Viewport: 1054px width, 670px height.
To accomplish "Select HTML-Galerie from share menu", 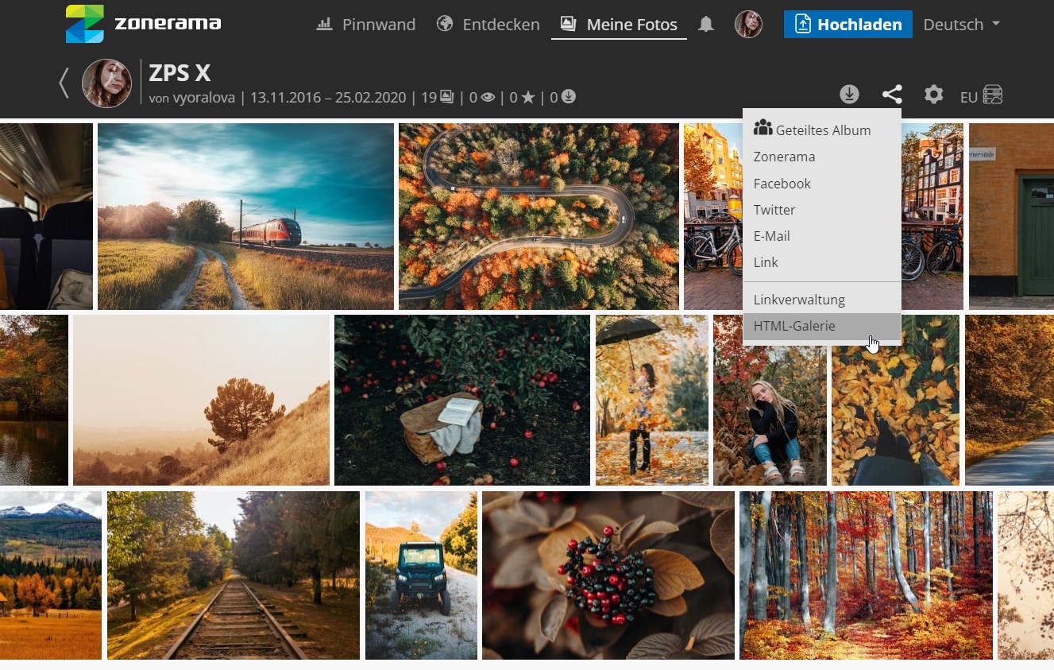I will click(794, 326).
